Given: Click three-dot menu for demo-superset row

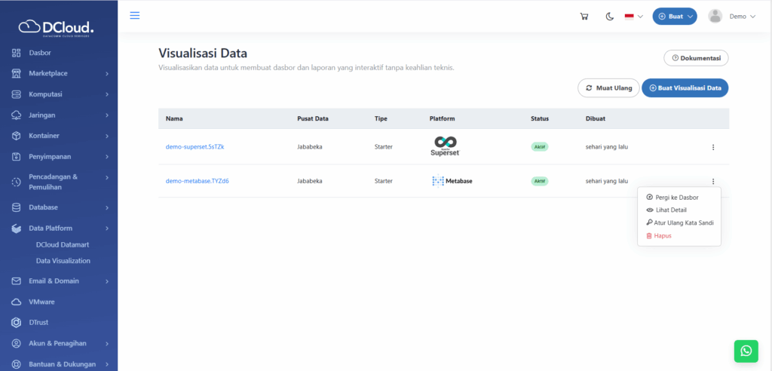Looking at the screenshot, I should point(712,147).
